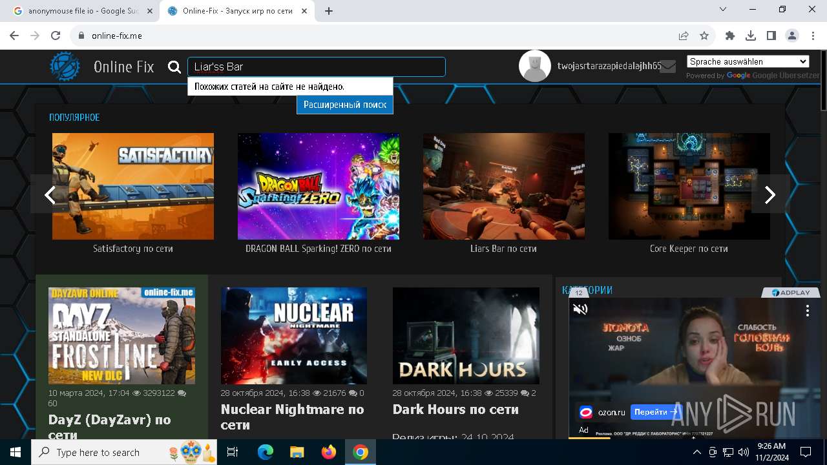Click the ozon.ru advertiser label
The height and width of the screenshot is (465, 827).
[611, 412]
